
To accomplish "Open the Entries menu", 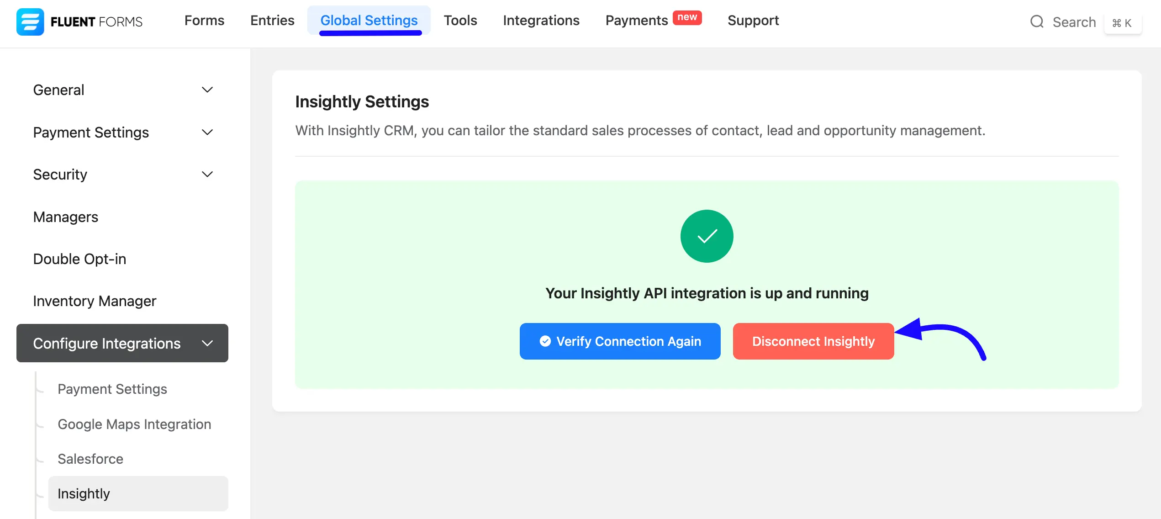I will point(272,21).
